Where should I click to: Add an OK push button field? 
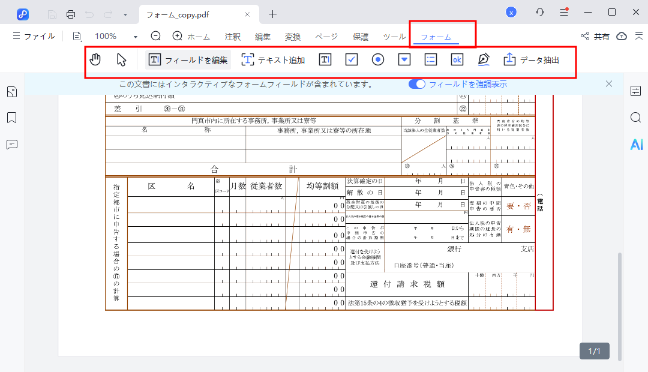[x=457, y=59]
